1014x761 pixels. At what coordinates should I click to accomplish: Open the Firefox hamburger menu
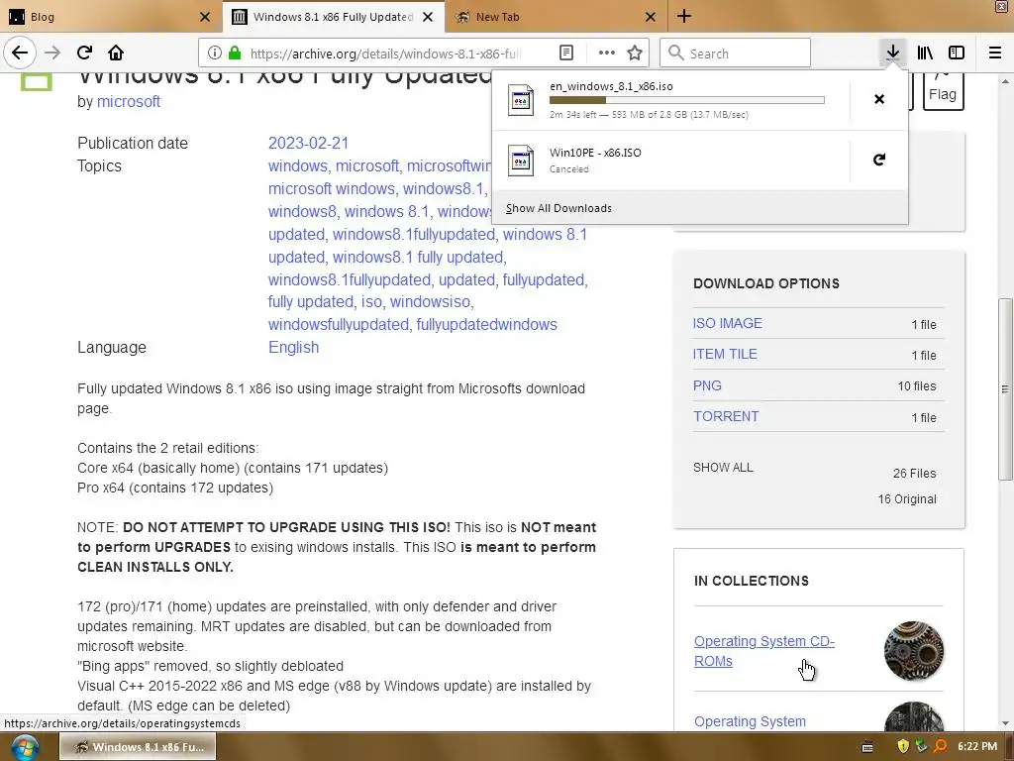[994, 53]
